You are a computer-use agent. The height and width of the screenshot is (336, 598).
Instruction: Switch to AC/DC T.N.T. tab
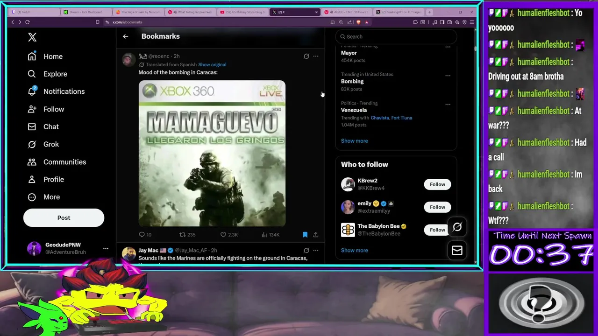(348, 12)
